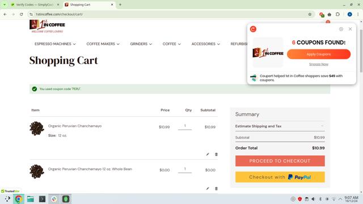The image size is (363, 204).
Task: Open Coupert popup settings gear
Action: coord(341,29)
